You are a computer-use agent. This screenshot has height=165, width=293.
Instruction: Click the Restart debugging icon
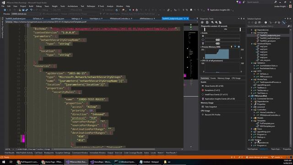(x=136, y=10)
